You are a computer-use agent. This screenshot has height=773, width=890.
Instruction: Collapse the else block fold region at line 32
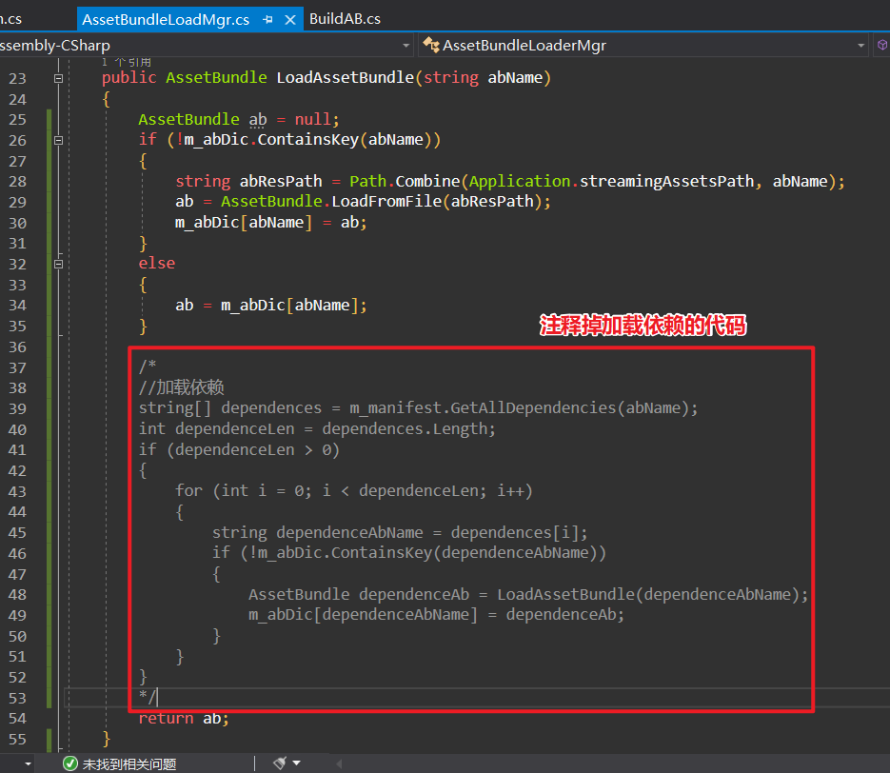(x=58, y=263)
